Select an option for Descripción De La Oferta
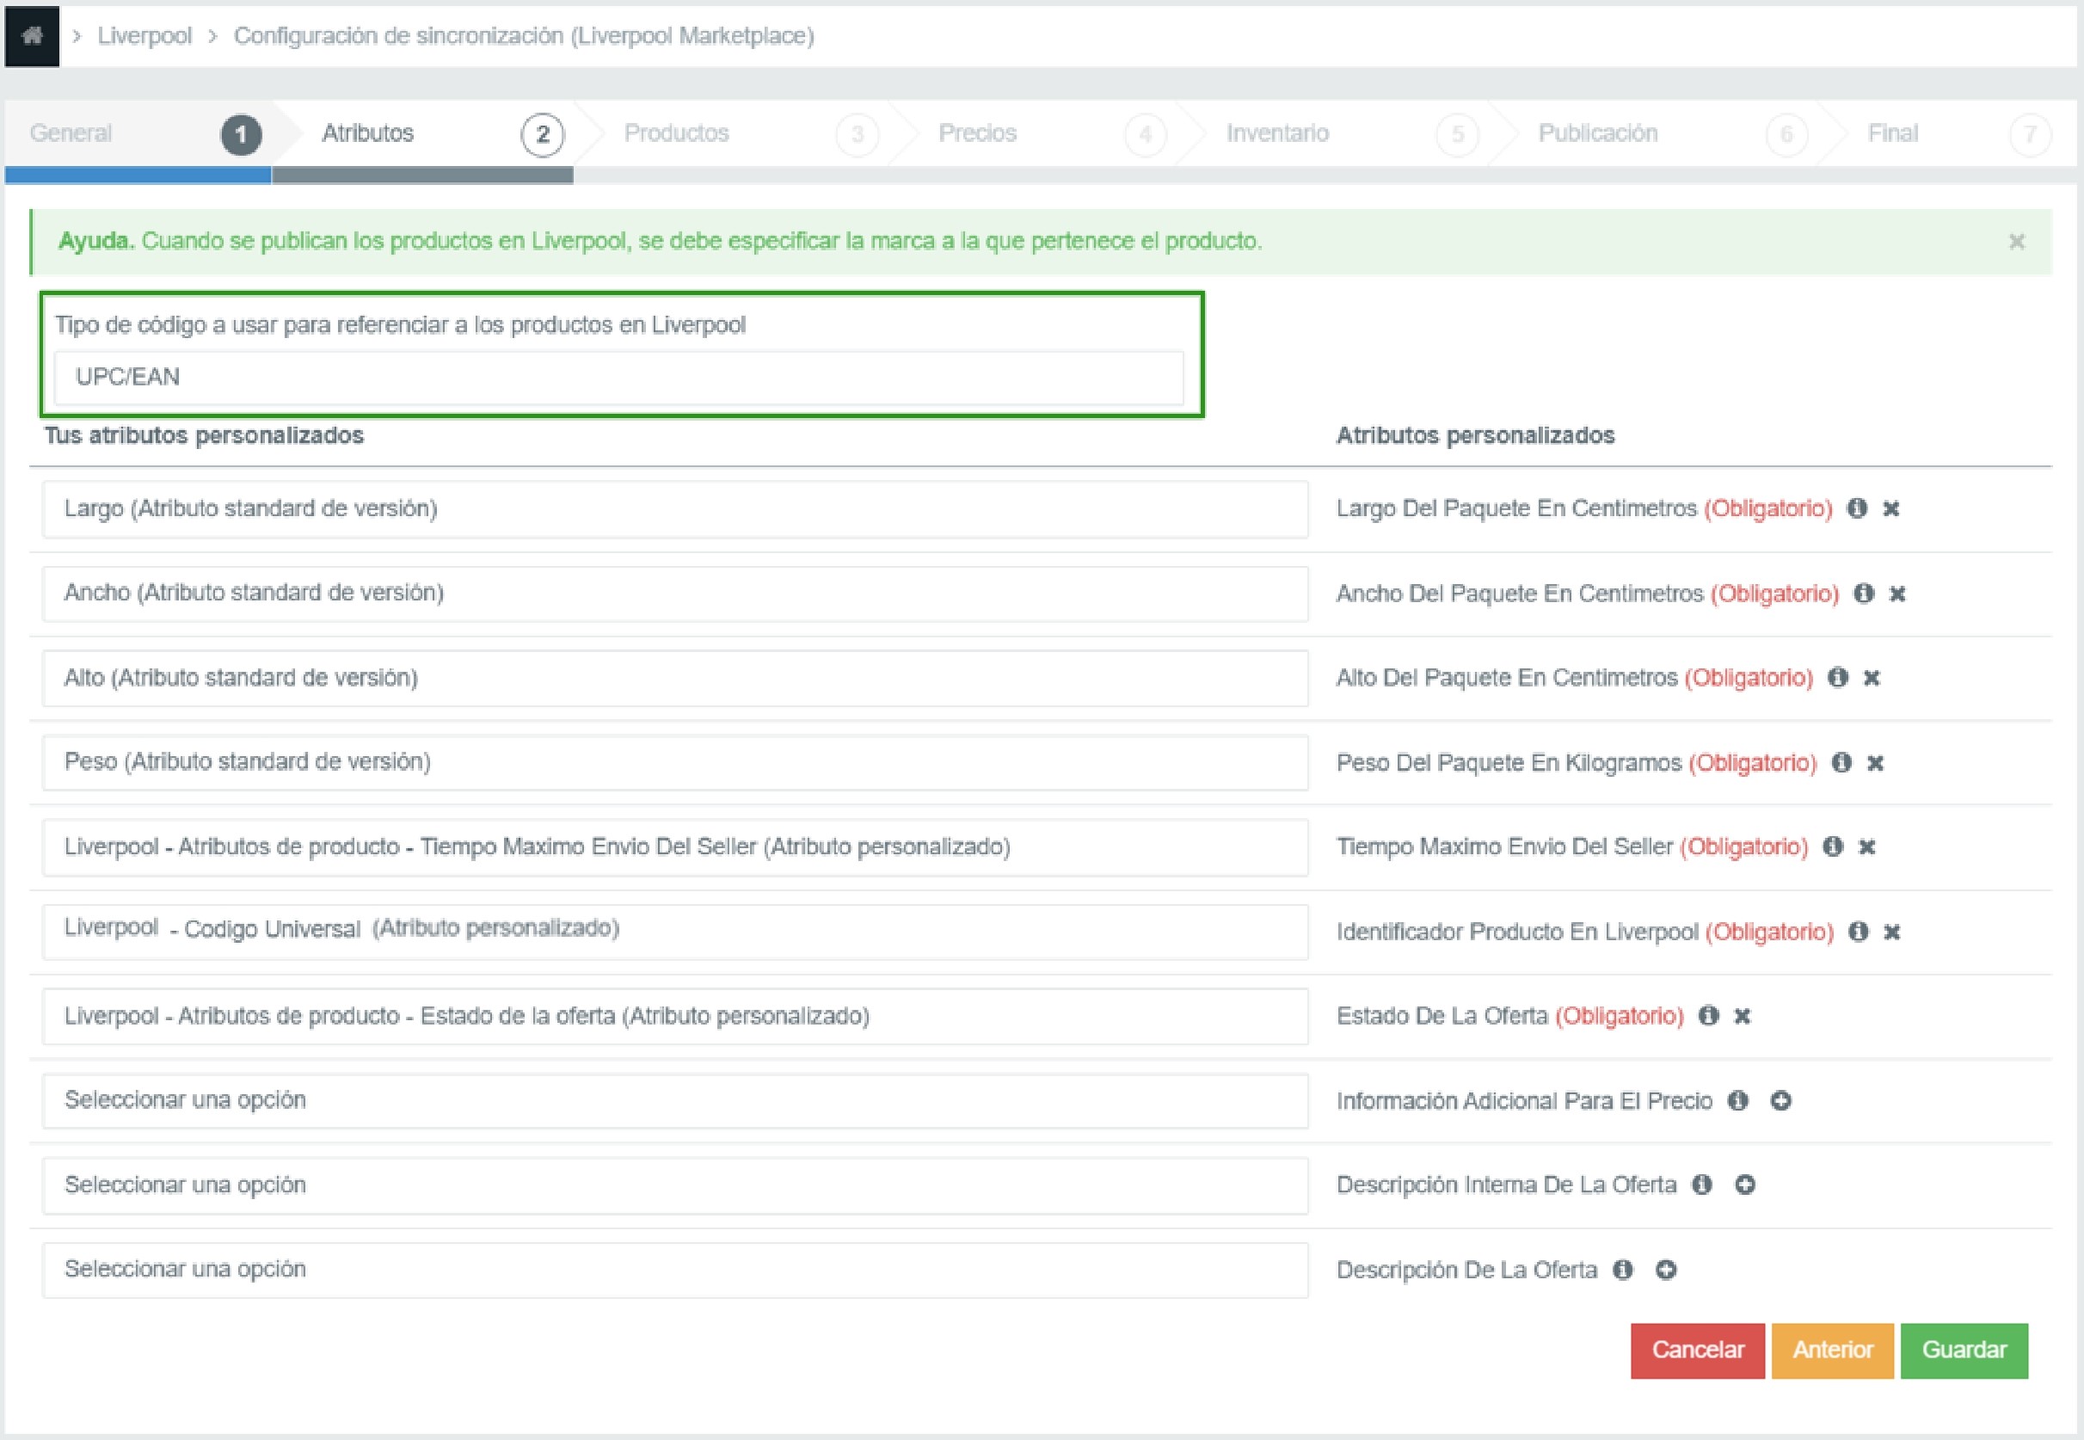 [675, 1270]
